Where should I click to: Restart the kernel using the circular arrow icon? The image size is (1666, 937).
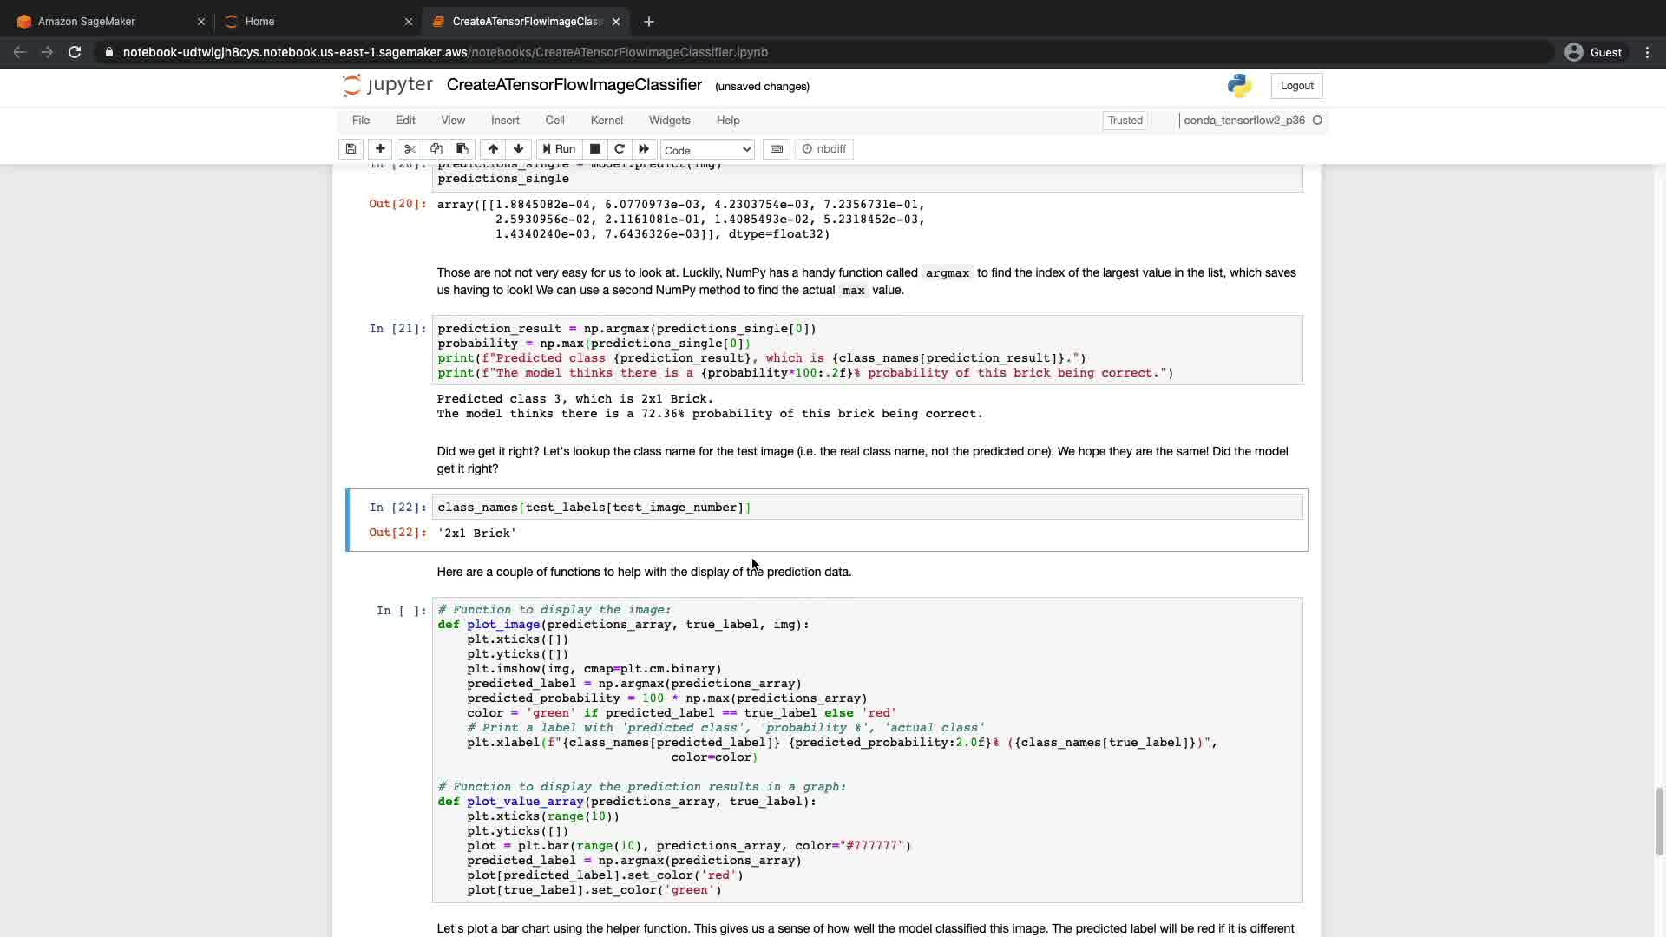[x=620, y=149]
